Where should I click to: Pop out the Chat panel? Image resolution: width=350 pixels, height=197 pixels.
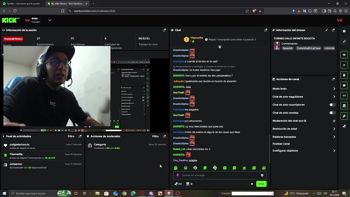coord(266,30)
